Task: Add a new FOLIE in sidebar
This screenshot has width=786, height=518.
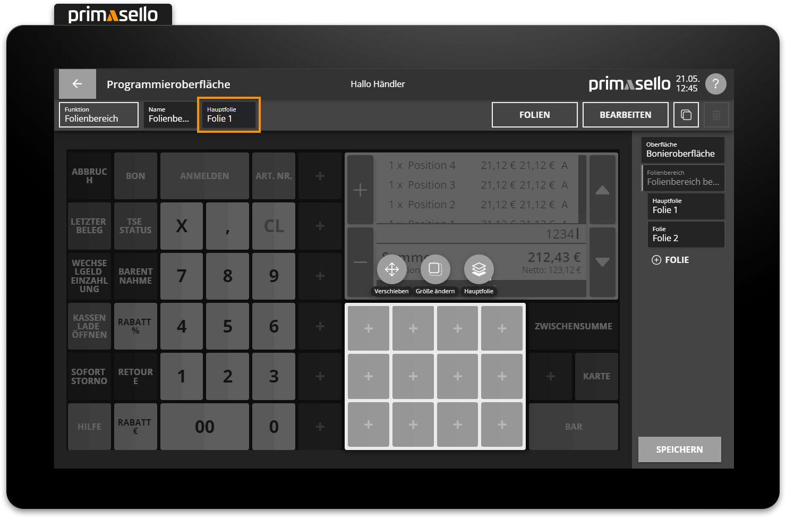Action: pyautogui.click(x=671, y=260)
